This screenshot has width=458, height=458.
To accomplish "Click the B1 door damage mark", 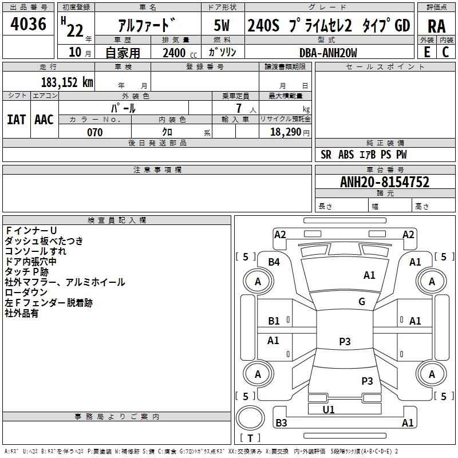I will tap(274, 321).
